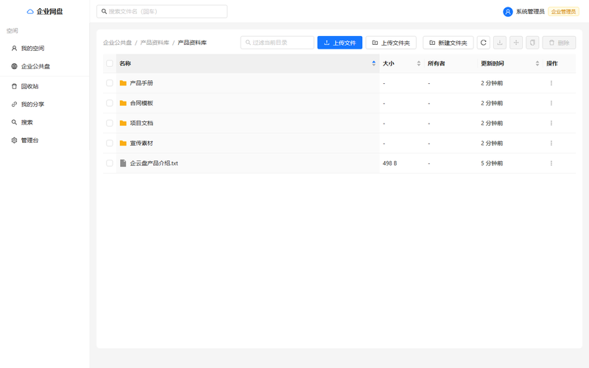Sort by 名称 column arrows
The image size is (589, 368).
click(374, 63)
